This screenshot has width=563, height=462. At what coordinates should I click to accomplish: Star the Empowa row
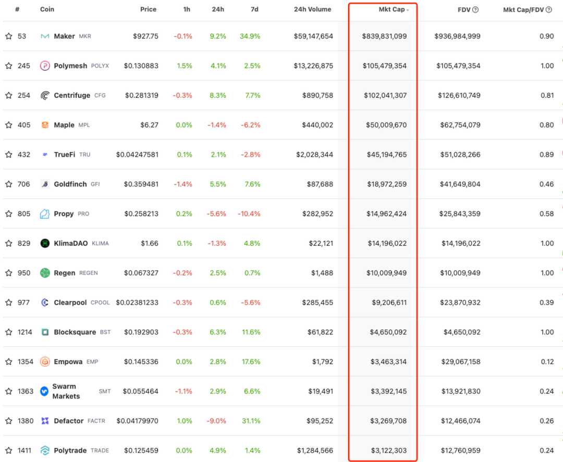click(x=9, y=362)
